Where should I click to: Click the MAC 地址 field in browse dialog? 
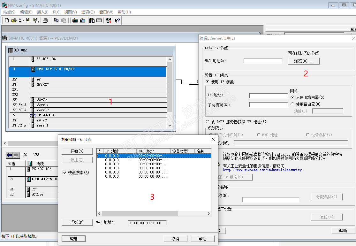147,223
